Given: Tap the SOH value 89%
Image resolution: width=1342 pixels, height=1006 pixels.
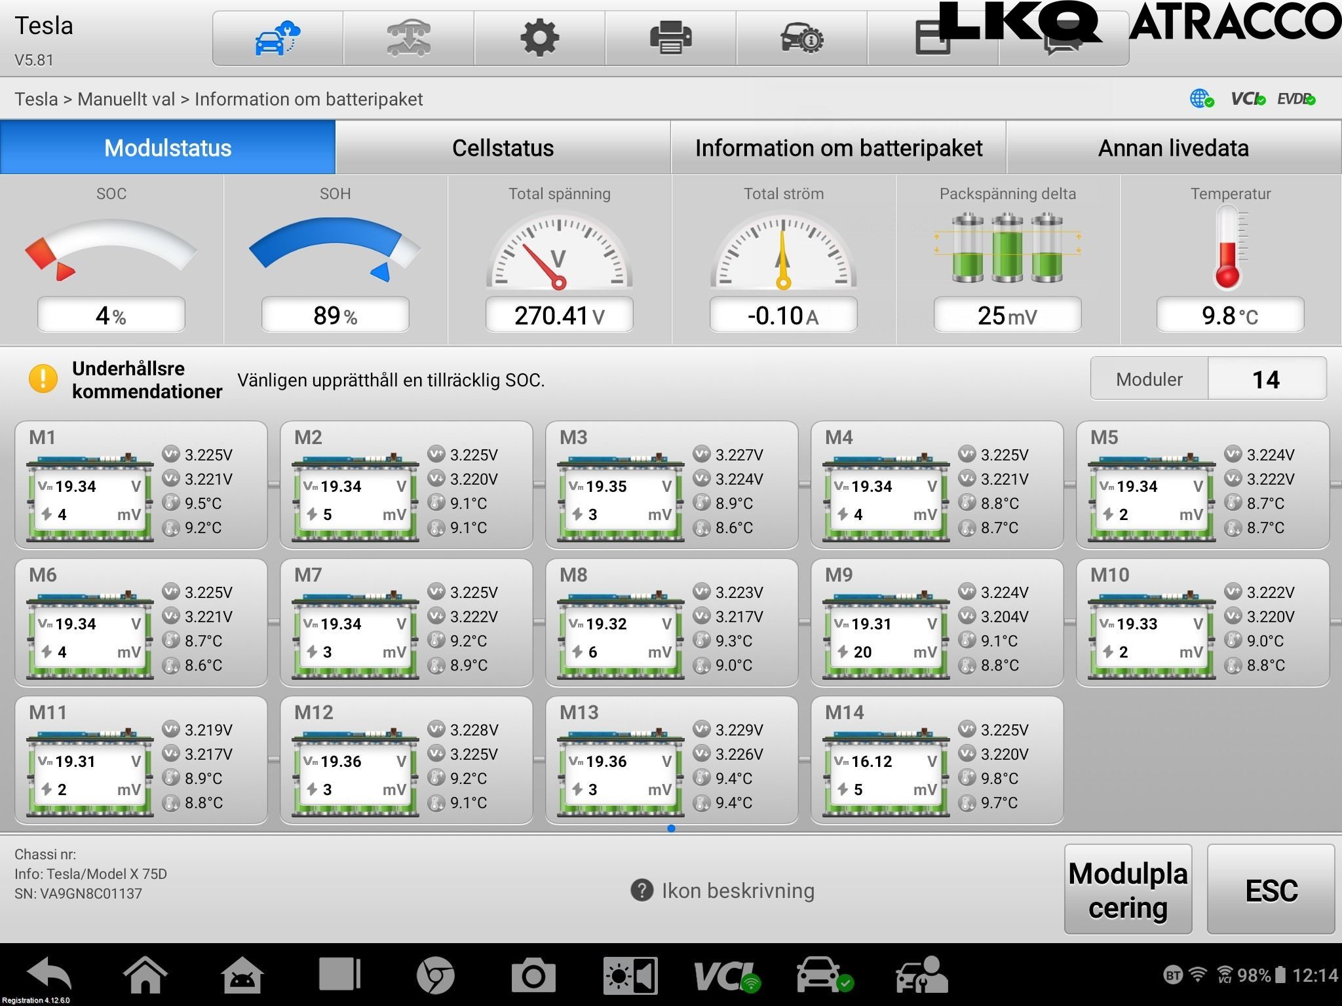Looking at the screenshot, I should (x=335, y=315).
